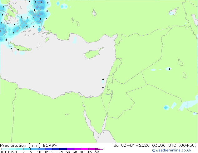Click the island of Cyprus on map
Viewport: 198px width, 153px height.
point(93,53)
